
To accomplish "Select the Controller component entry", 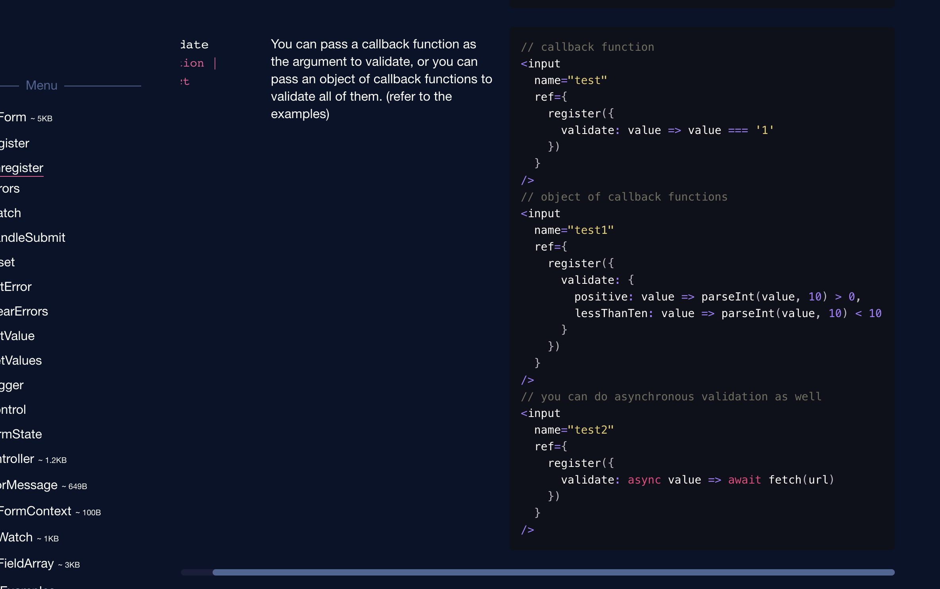I will coord(17,459).
